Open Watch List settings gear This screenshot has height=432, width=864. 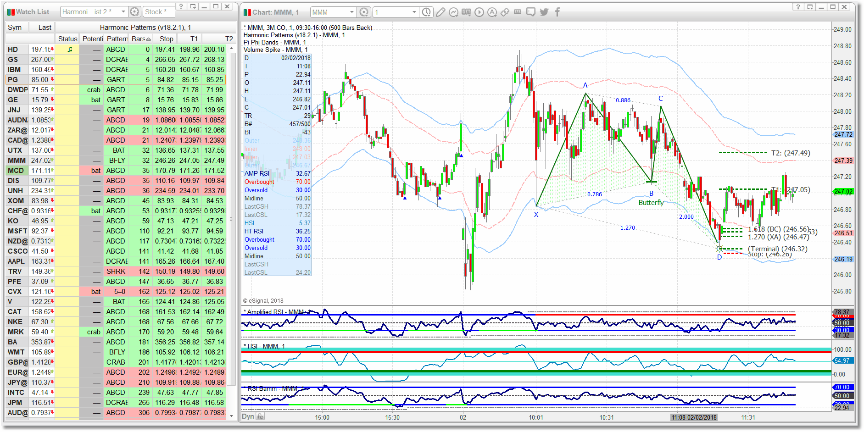tap(134, 12)
